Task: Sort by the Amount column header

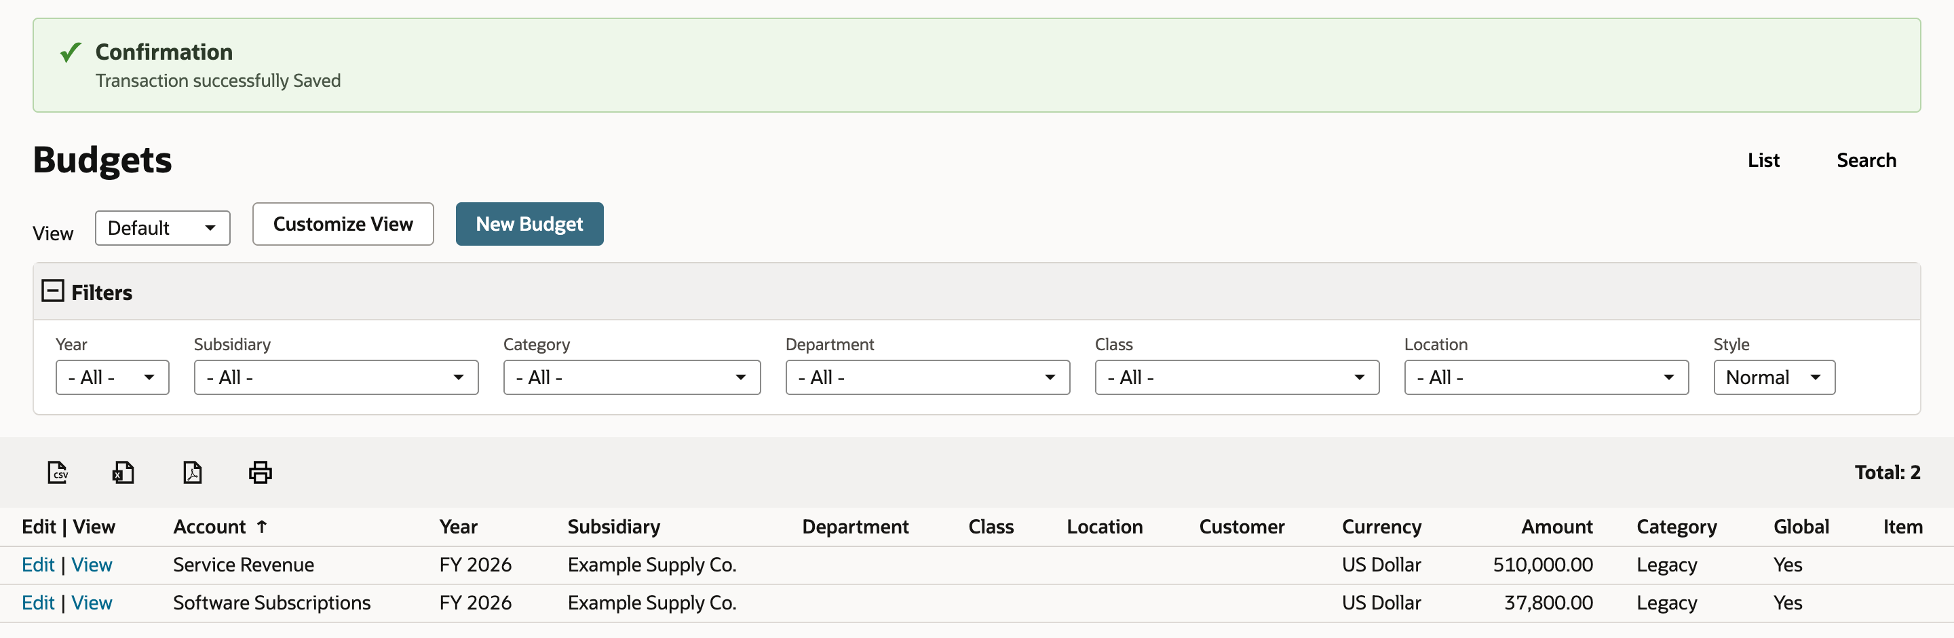Action: click(x=1556, y=527)
